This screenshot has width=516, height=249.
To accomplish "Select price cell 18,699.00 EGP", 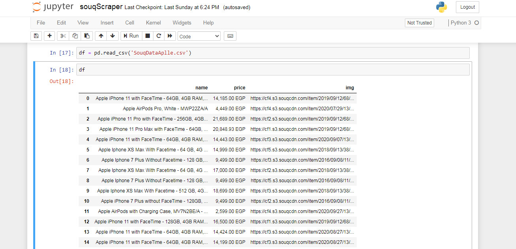I will coord(229,191).
